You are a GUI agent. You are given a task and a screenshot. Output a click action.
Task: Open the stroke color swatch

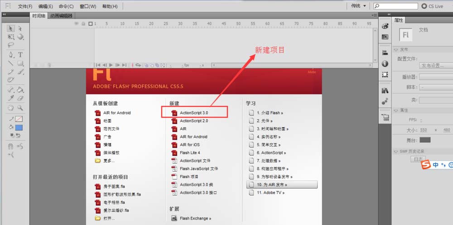click(x=19, y=119)
